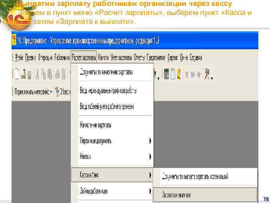
Task: Click the Copy toolbar icon
Action: pyautogui.click(x=44, y=74)
